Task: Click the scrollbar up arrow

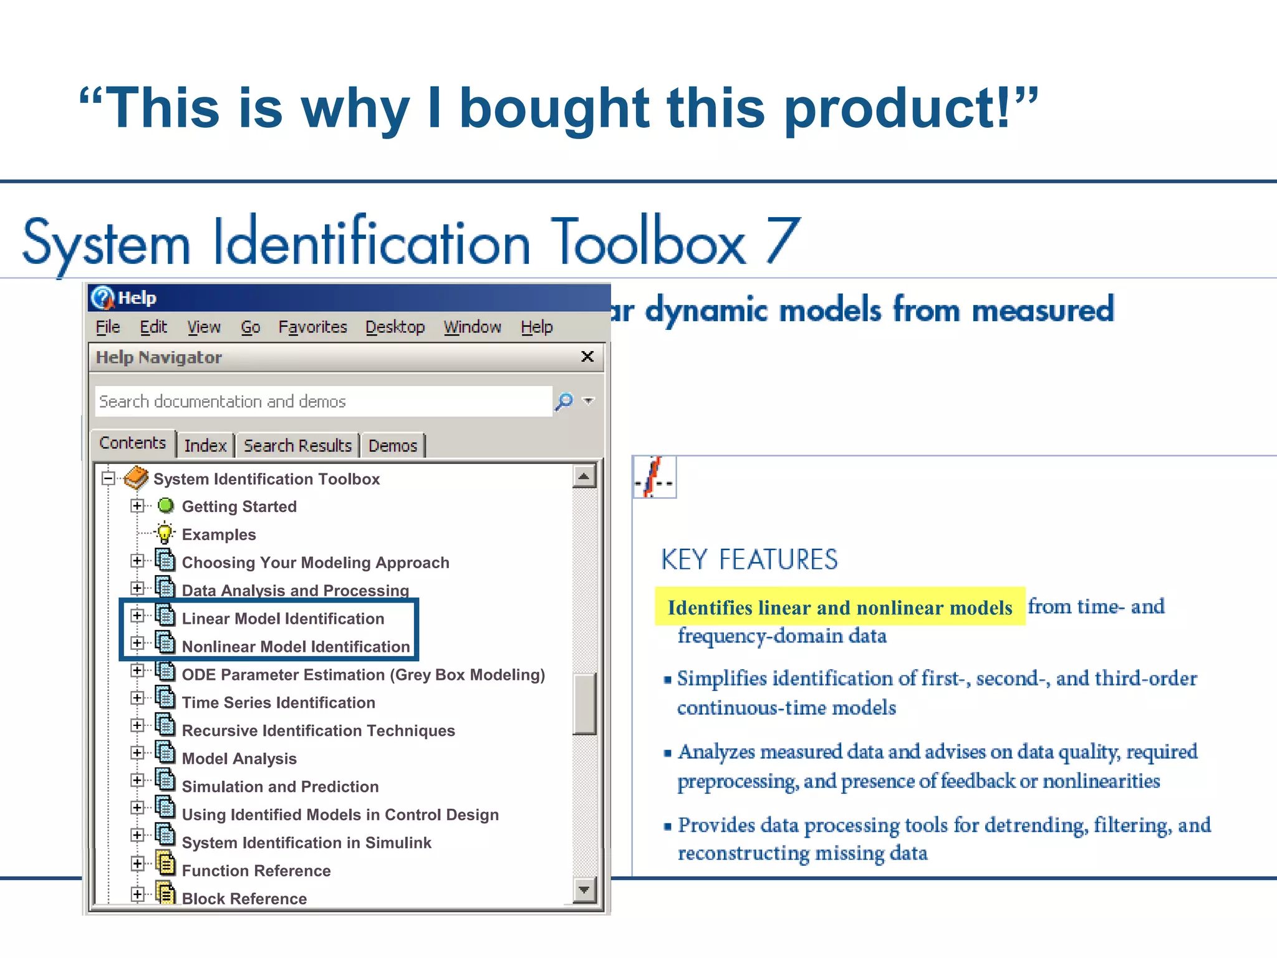Action: coord(584,477)
